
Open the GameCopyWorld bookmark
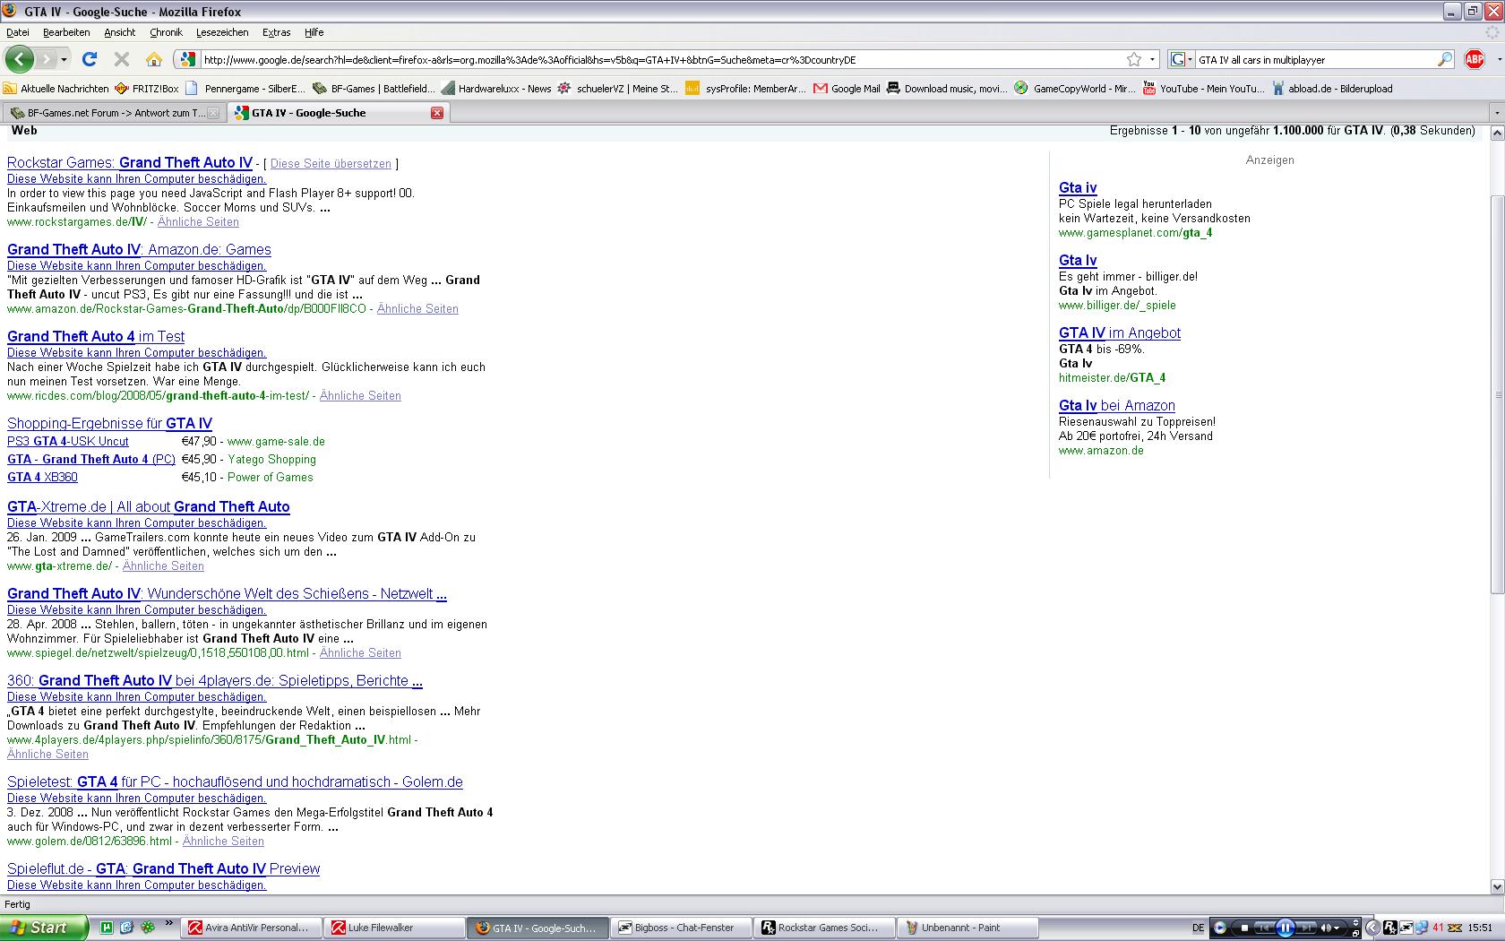pos(1075,89)
